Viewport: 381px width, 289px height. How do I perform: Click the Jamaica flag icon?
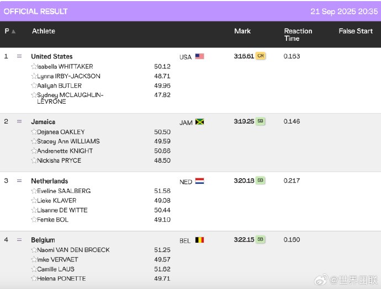199,122
